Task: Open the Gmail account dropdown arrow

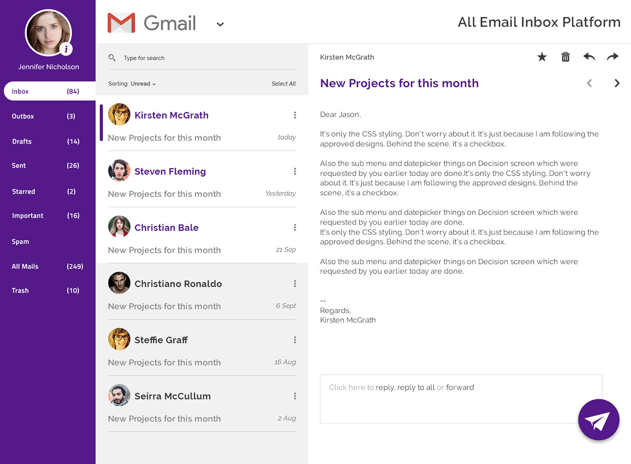Action: [x=220, y=24]
